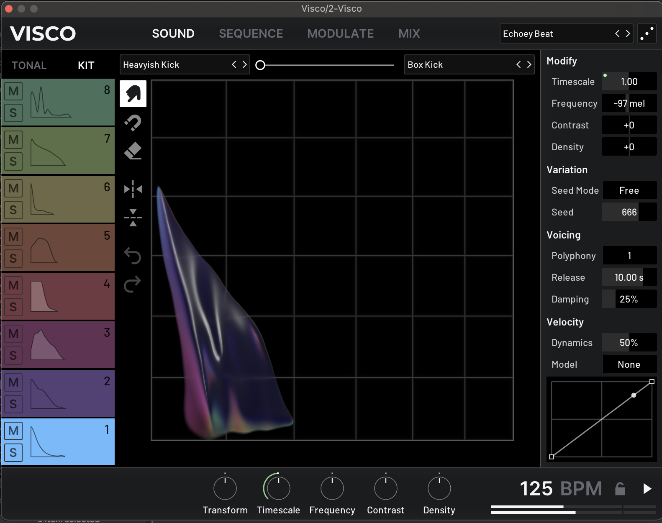Randomize with the dice icon
Viewport: 662px width, 523px height.
point(647,34)
